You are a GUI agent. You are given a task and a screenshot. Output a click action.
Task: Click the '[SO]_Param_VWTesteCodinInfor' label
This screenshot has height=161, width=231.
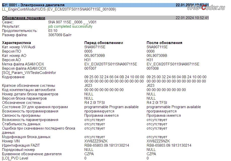(x=29, y=73)
